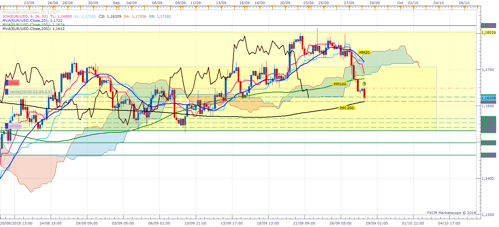This screenshot has width=499, height=227.
Task: Select the MVA(EUR/USD.Close,100) indicator label
Action: click(x=33, y=25)
